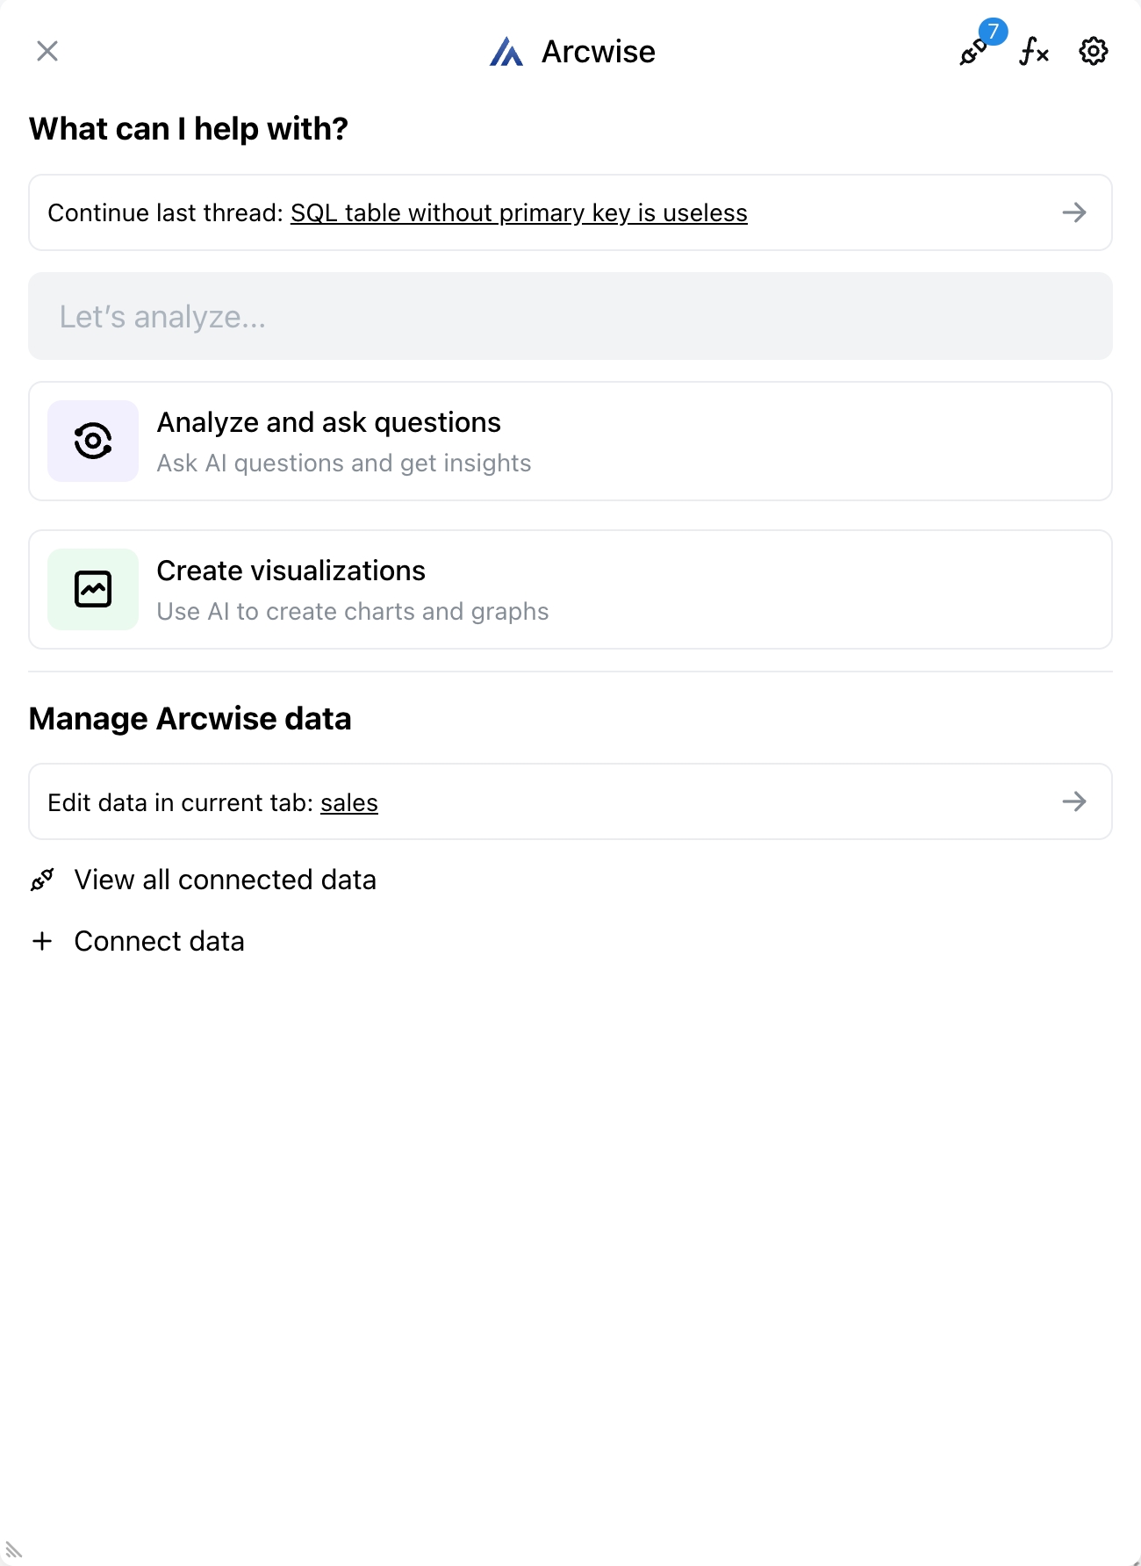This screenshot has height=1566, width=1141.
Task: Open SQL table without primary key thread link
Action: coord(519,213)
